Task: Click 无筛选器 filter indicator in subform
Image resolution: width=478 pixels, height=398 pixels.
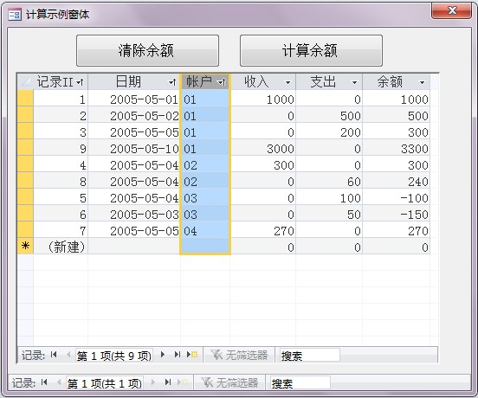Action: click(x=239, y=355)
